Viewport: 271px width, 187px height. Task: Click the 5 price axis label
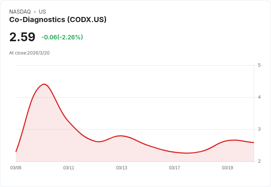tap(259, 65)
